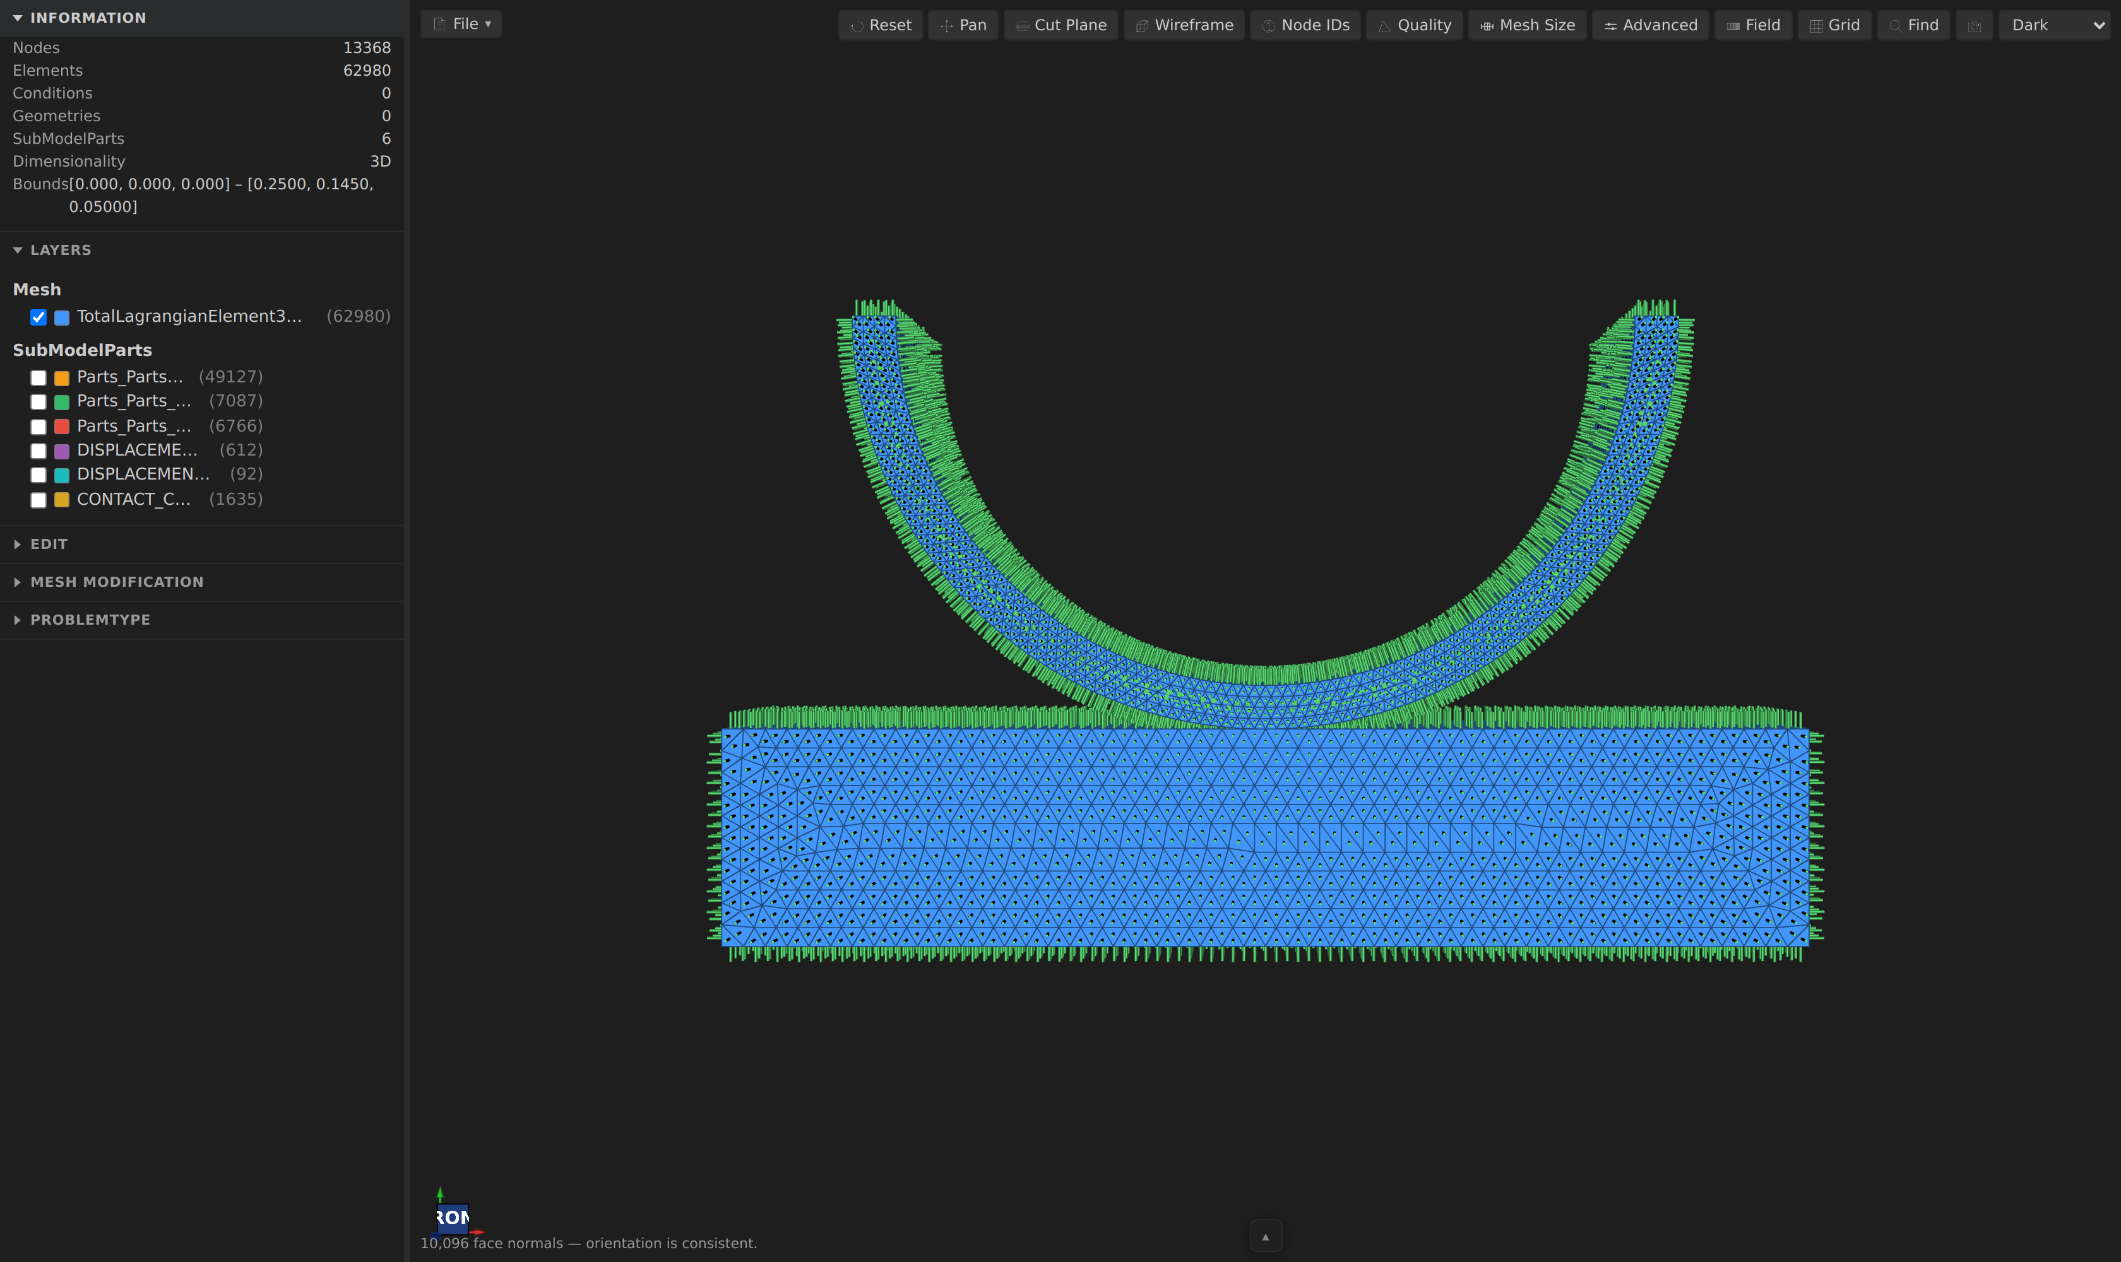The width and height of the screenshot is (2121, 1262).
Task: Click the teal swatch of the 92 layer
Action: (62, 475)
